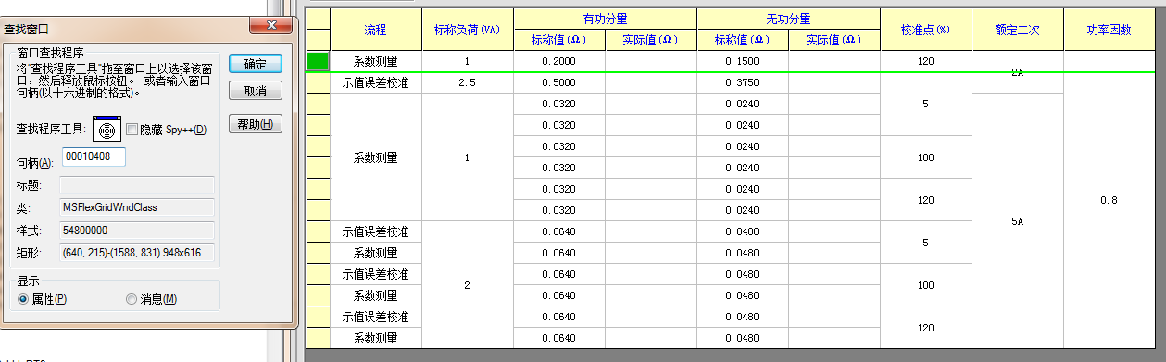
Task: Confirm with the 确定 button
Action: (256, 64)
